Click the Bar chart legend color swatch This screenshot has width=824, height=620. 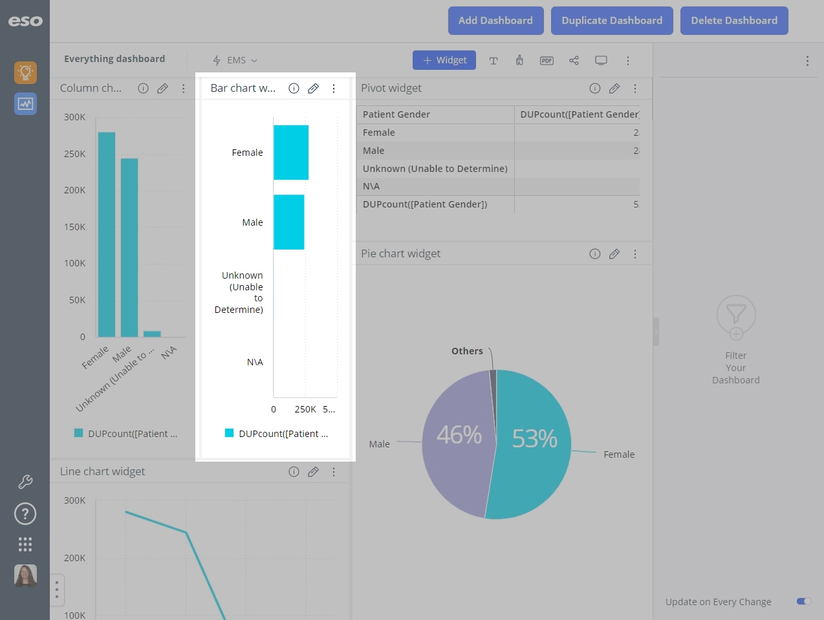coord(229,433)
